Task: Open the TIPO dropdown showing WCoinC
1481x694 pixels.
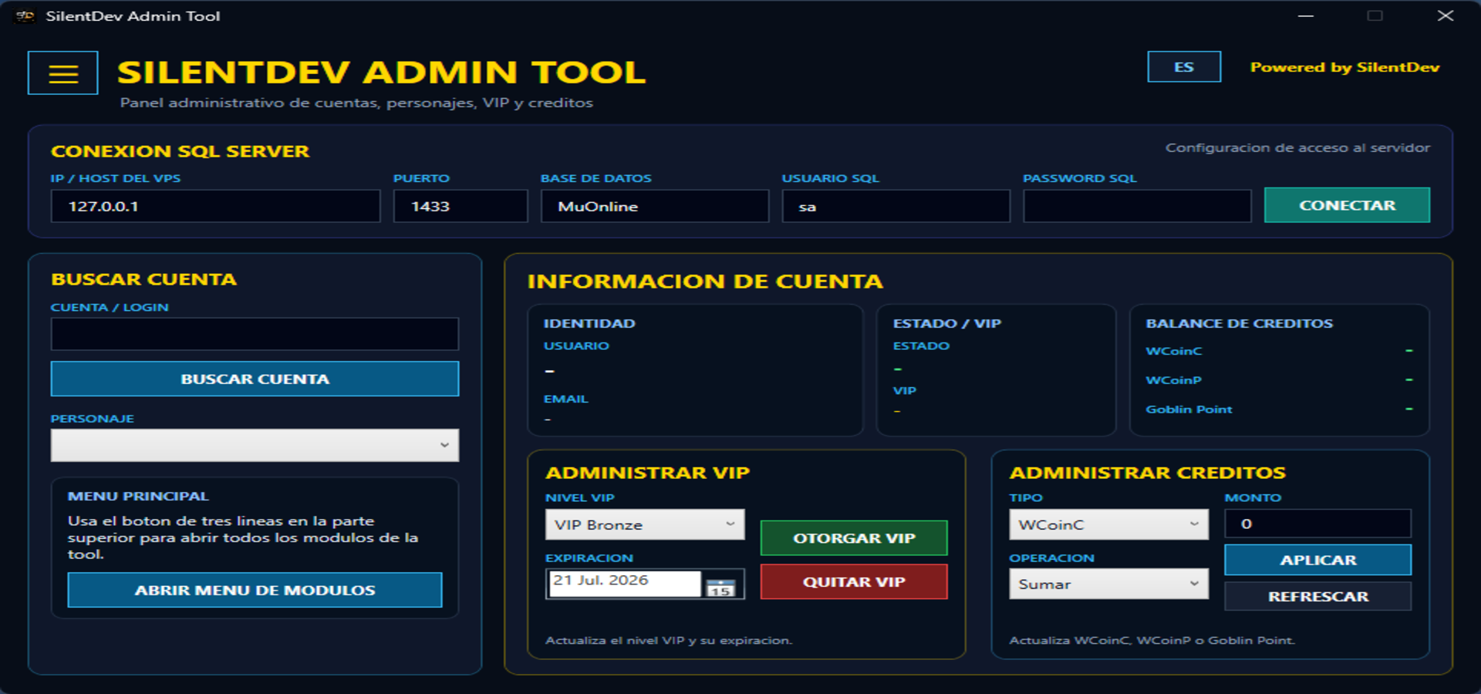Action: coord(1108,524)
